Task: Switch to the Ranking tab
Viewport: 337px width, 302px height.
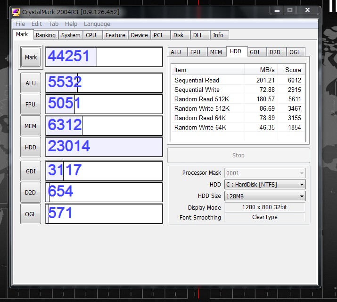Action: click(46, 35)
